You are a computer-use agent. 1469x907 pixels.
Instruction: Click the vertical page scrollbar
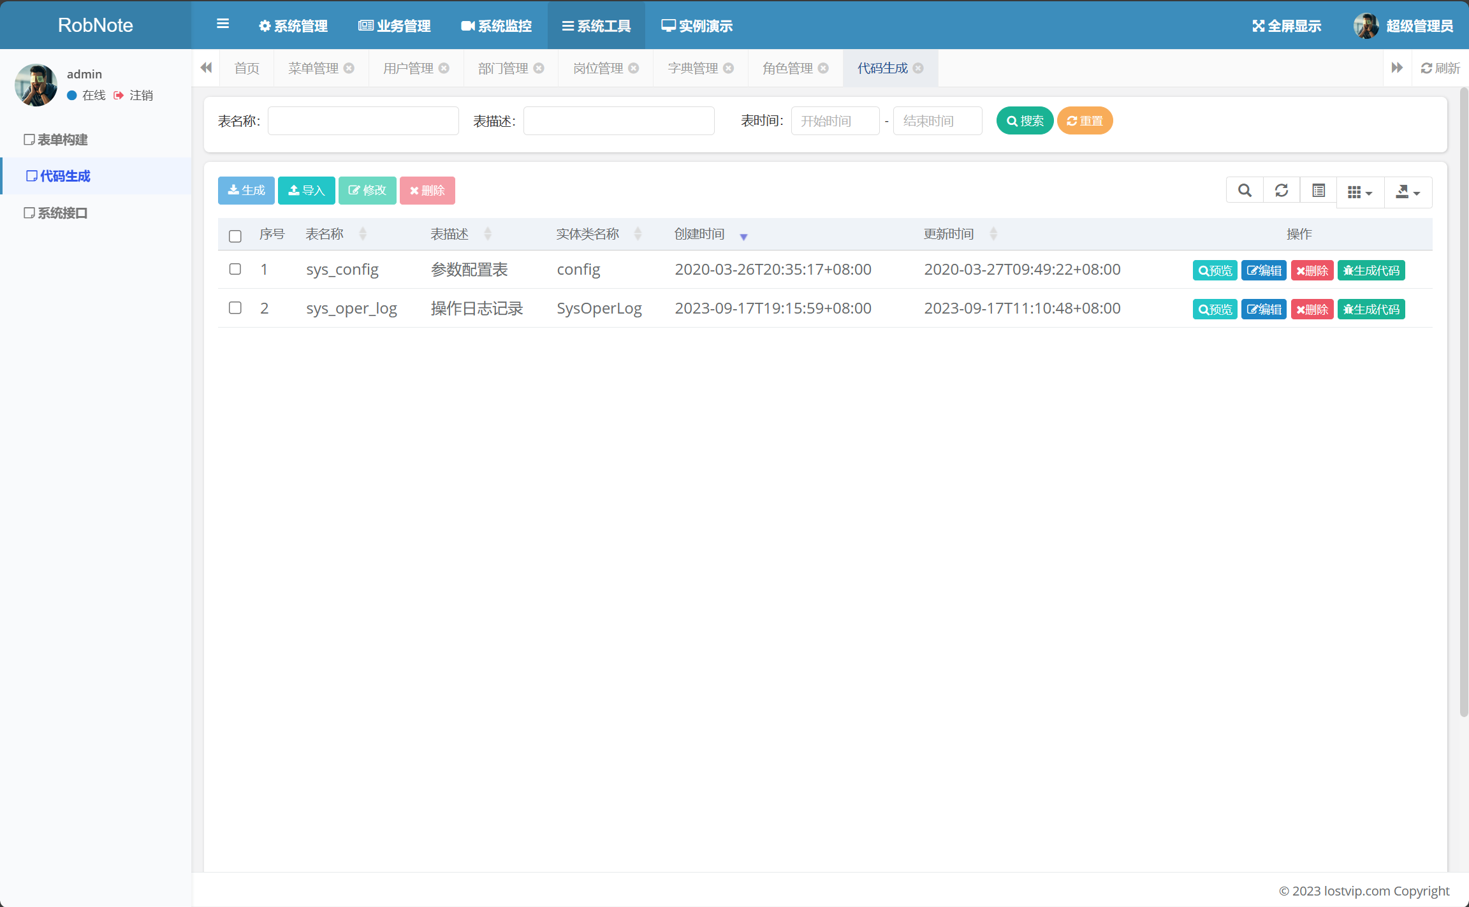click(x=1464, y=408)
